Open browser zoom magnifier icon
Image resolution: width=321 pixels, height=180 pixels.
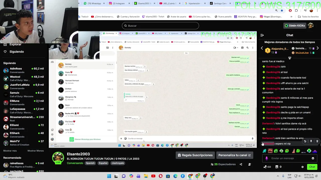click(x=276, y=10)
